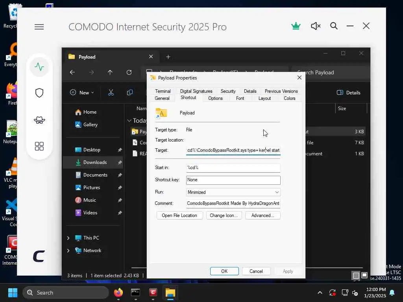
Task: Click the Start in field
Action: click(233, 168)
